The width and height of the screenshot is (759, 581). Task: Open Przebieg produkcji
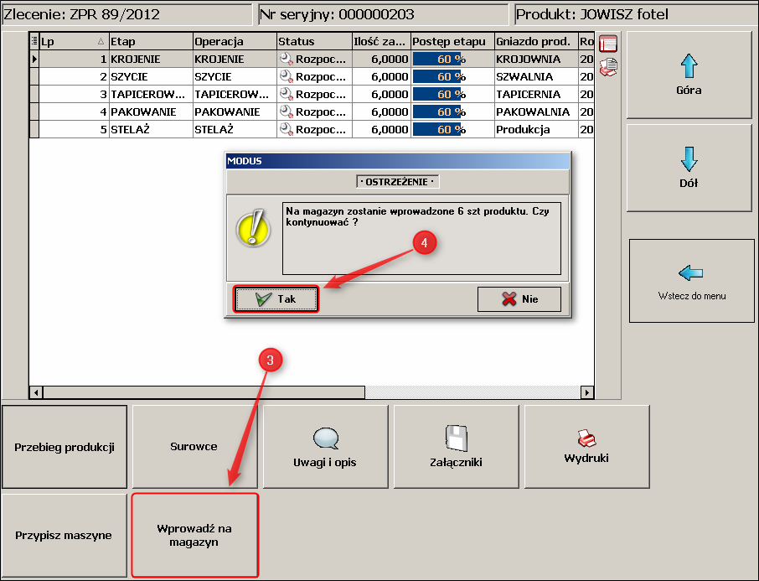point(65,447)
